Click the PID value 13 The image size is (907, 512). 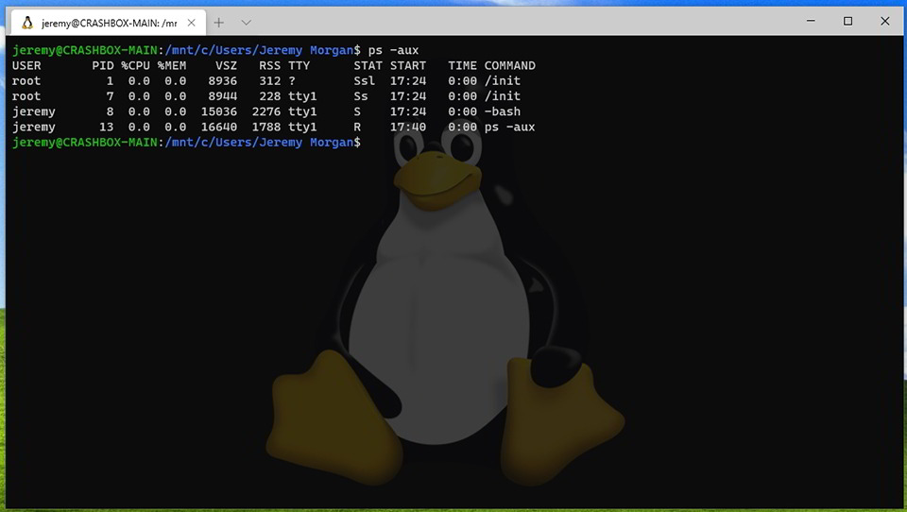[x=107, y=127]
